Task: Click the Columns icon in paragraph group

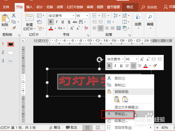Action: [109, 22]
